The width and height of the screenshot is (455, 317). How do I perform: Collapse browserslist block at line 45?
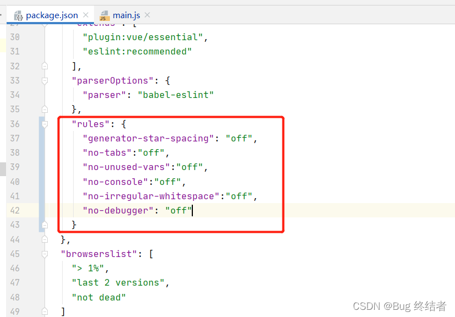[x=45, y=254]
